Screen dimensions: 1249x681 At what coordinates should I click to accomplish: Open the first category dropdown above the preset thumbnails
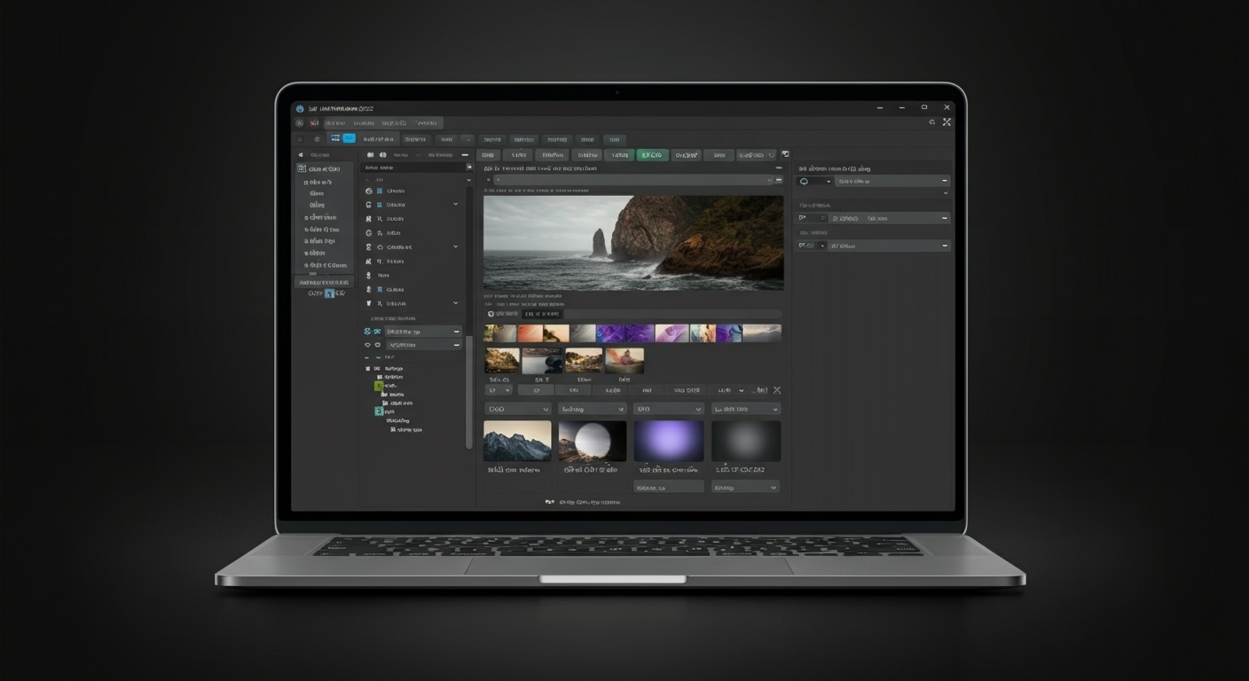point(517,408)
